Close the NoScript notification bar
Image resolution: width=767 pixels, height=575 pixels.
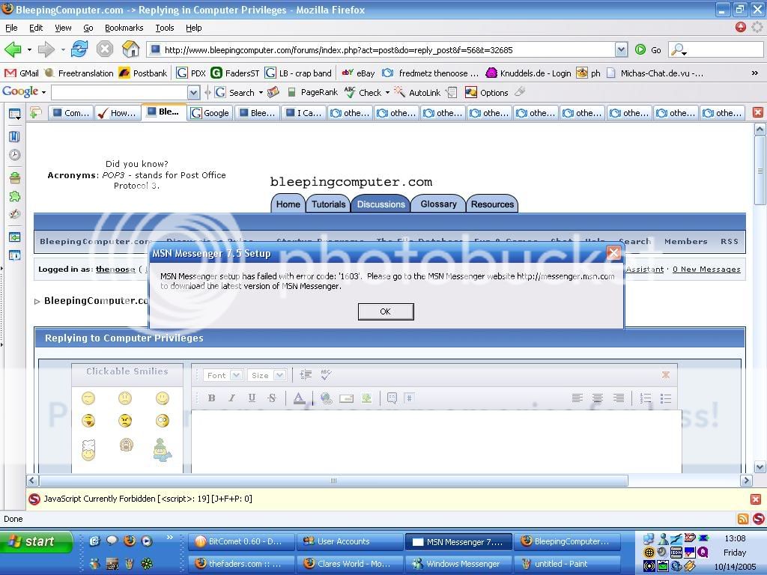(x=756, y=499)
